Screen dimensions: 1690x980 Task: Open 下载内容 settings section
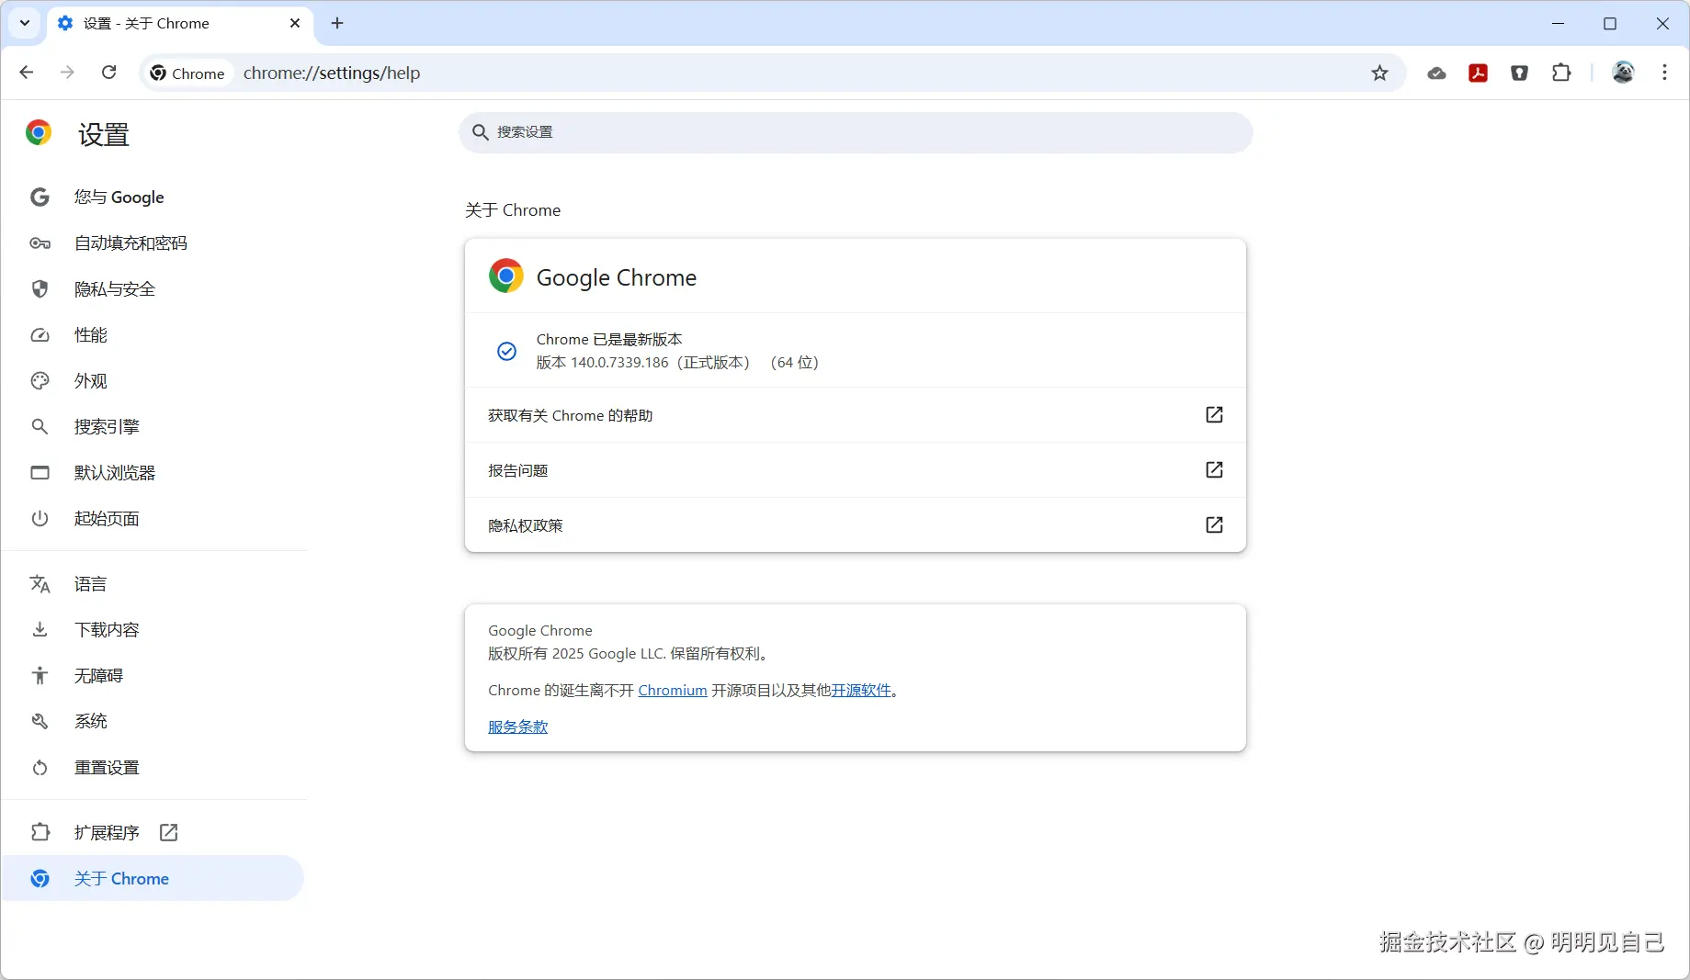tap(153, 630)
